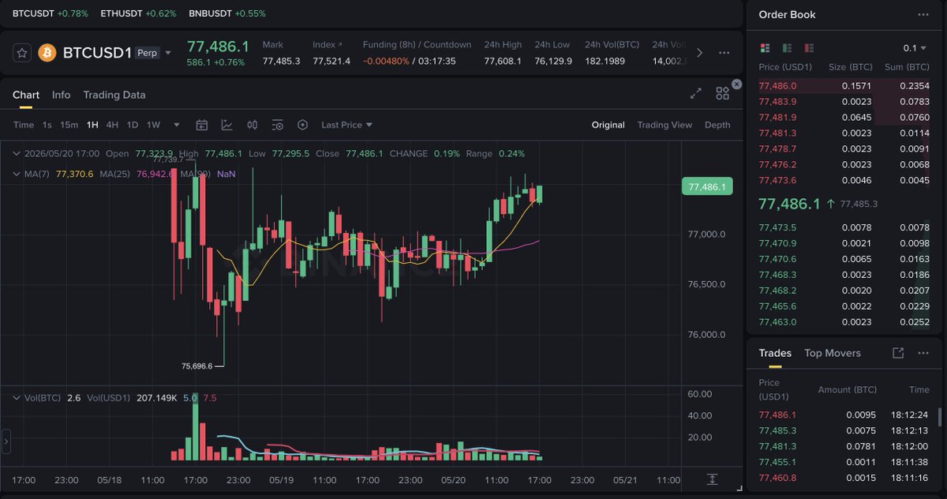Add BTCUSD1 to favorites with the star icon
947x499 pixels.
point(23,53)
